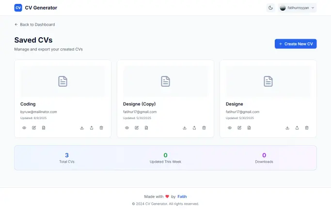
Task: Click the Designe CV preview thumbnail
Action: (268, 81)
